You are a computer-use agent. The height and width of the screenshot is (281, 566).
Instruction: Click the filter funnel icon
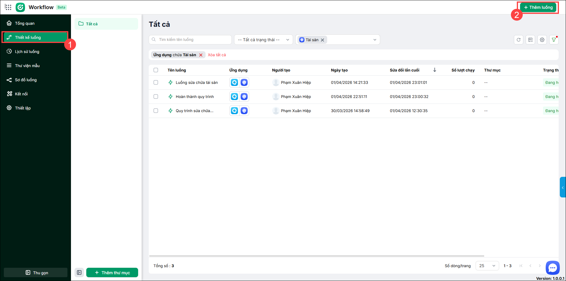[554, 40]
